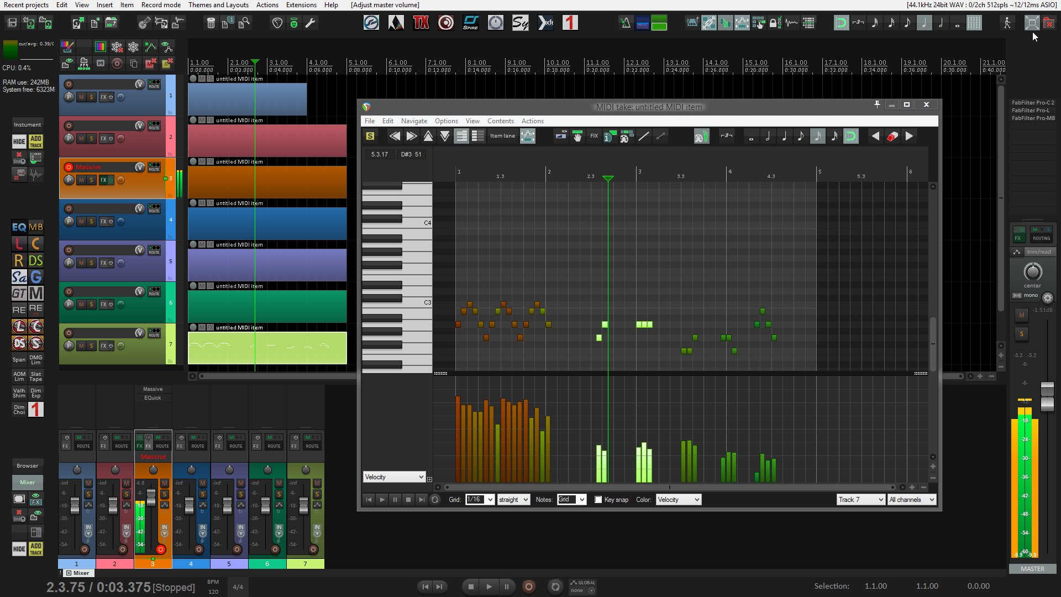
Task: Open the EQ plugin shortcut icon
Action: 19,227
